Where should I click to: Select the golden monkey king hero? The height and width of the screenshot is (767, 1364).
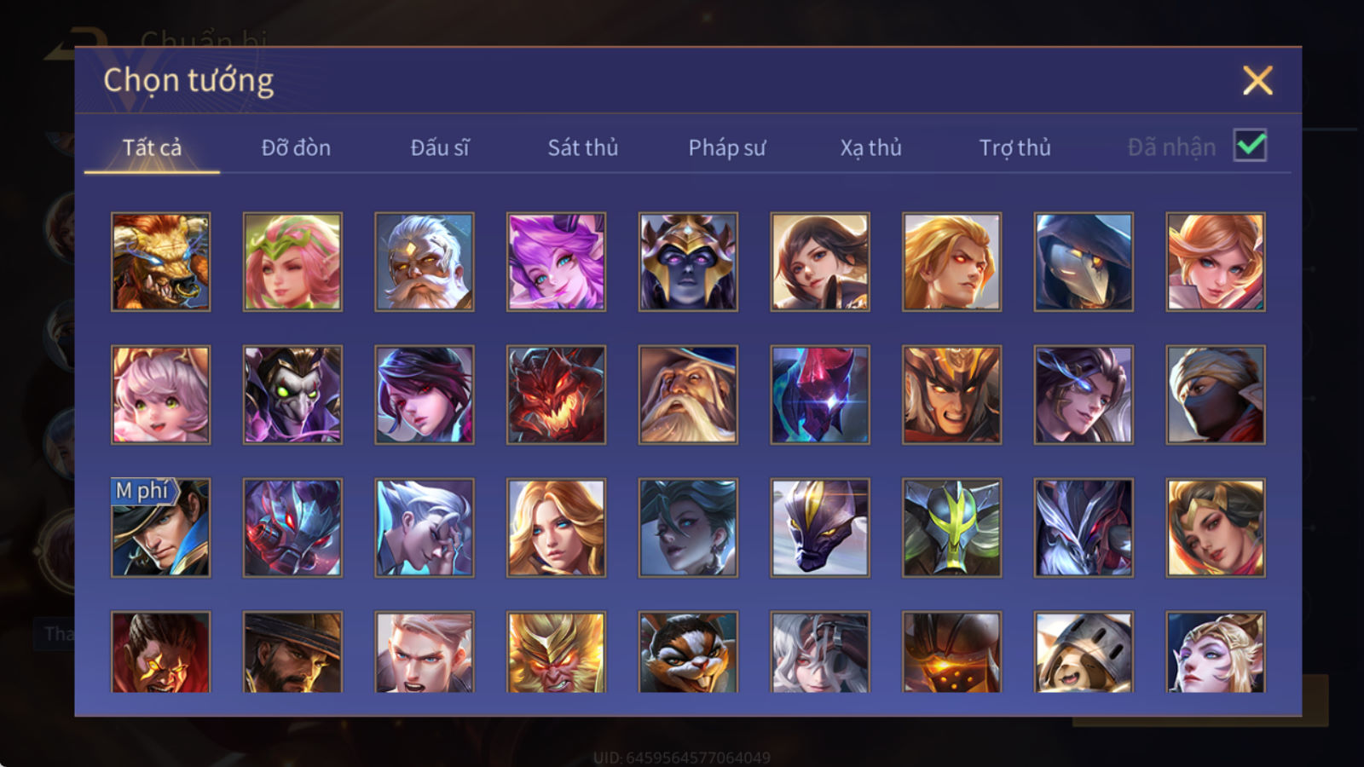pos(556,651)
